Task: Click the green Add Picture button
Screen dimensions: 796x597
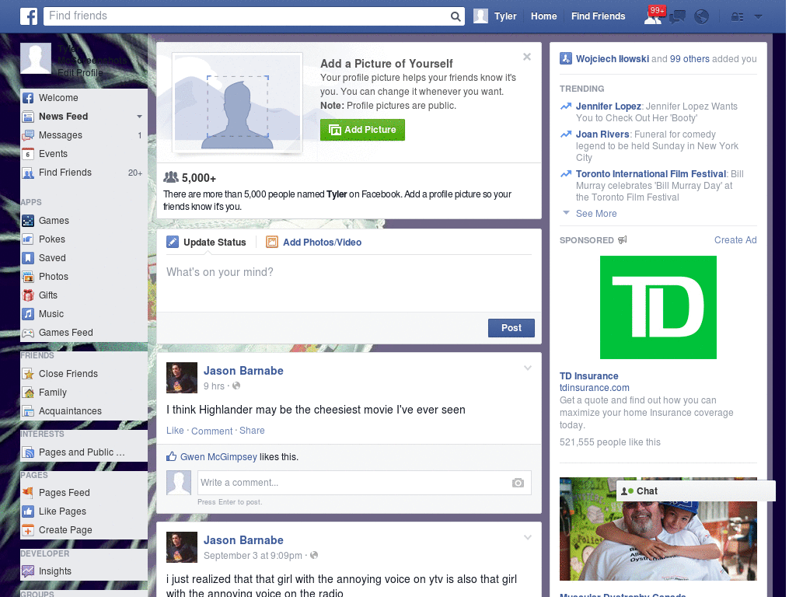Action: (362, 130)
